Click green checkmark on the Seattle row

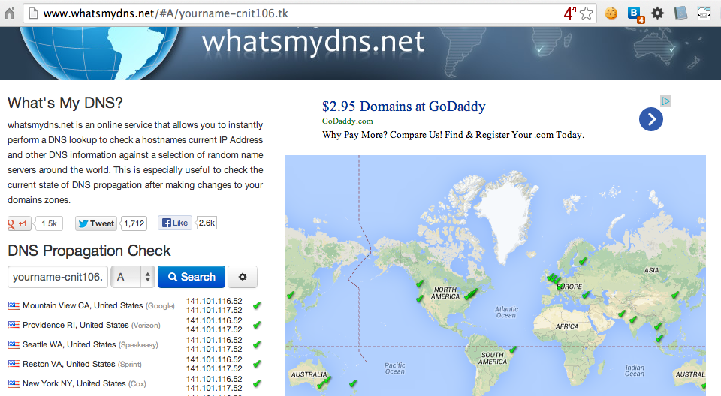click(x=257, y=344)
